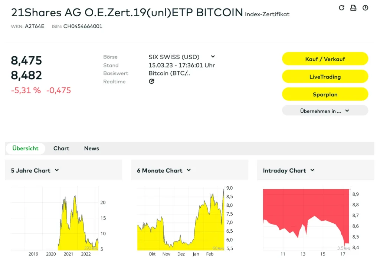Click the print icon in header
Viewport: 380px width, 263px height.
(x=353, y=8)
